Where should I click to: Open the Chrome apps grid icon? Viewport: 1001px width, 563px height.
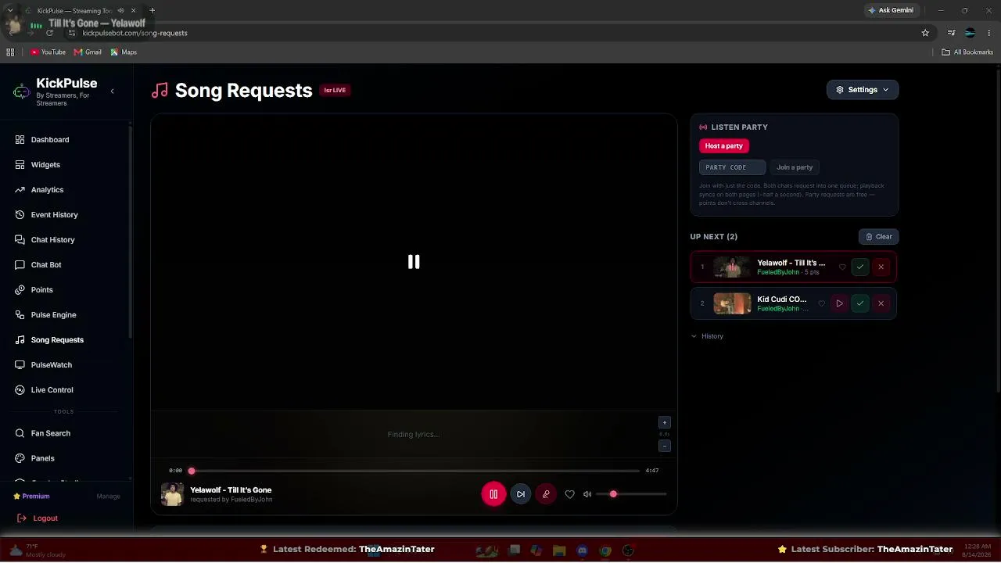[x=10, y=52]
